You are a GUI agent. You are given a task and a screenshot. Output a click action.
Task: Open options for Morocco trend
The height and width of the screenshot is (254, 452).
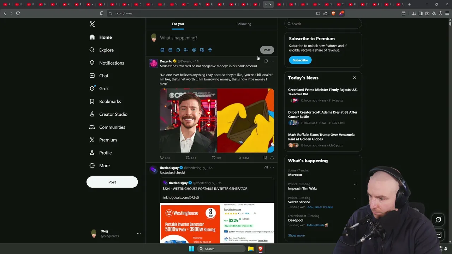356,171
